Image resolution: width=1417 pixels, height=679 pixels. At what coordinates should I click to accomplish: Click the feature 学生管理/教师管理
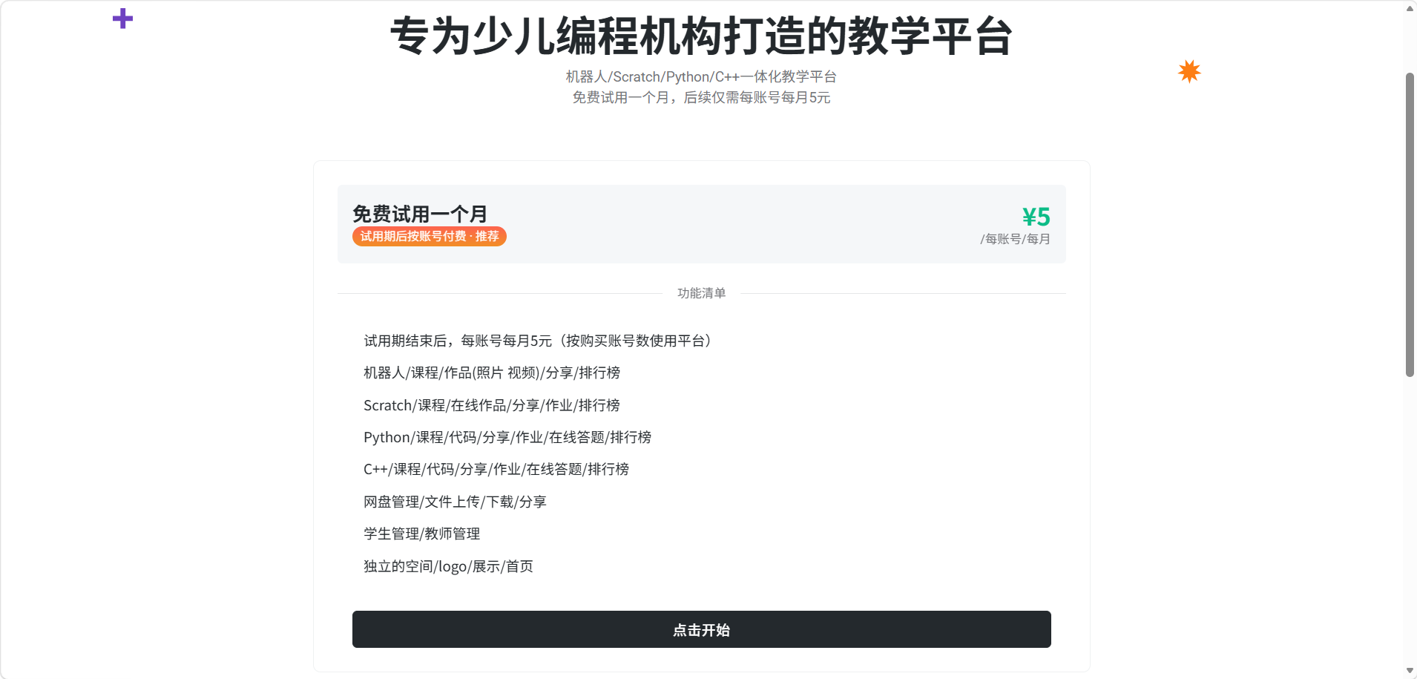pos(421,534)
